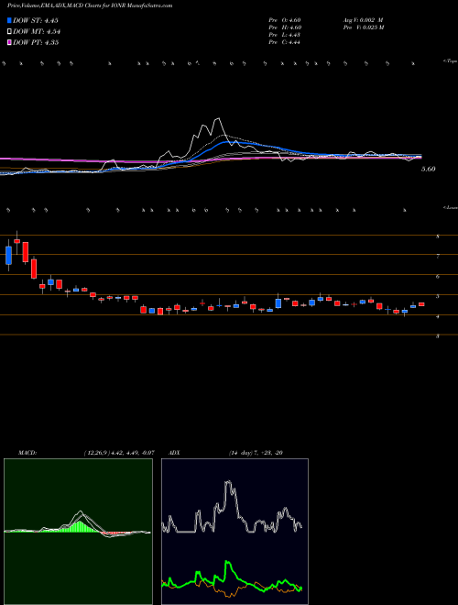Click the 5.60 price label on EMA chart
The width and height of the screenshot is (458, 605).
pos(428,169)
